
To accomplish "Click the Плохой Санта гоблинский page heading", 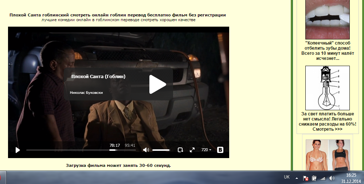I will pyautogui.click(x=118, y=15).
